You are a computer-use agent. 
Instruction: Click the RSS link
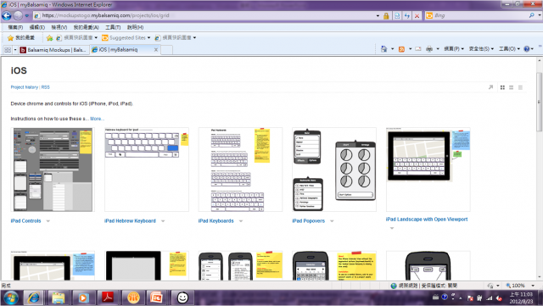[45, 87]
